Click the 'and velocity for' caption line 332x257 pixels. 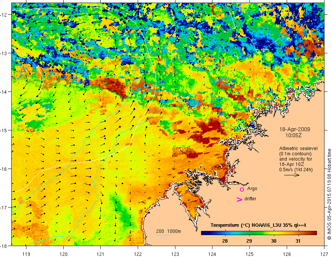[295, 159]
